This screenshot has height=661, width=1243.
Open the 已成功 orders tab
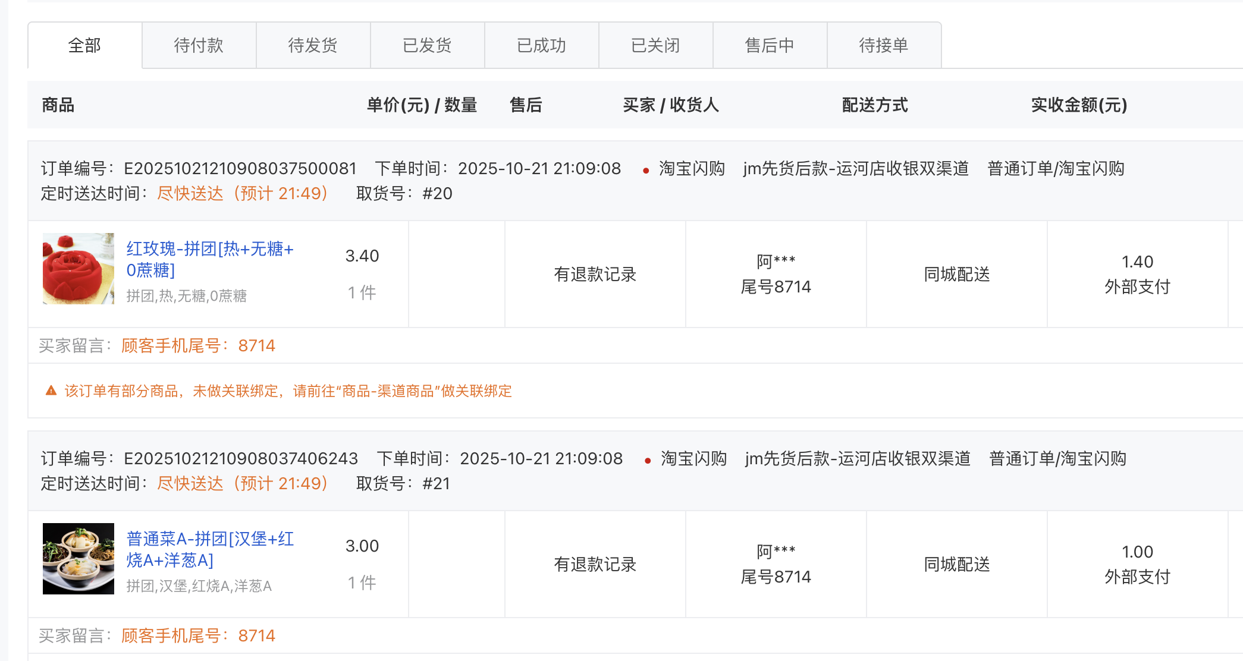(x=541, y=45)
